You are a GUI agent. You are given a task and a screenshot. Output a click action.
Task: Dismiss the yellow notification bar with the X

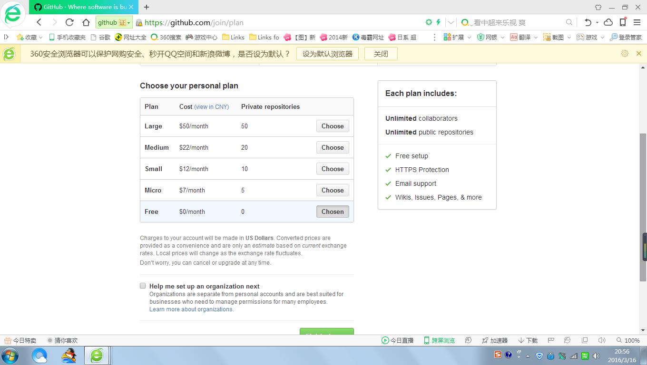pos(639,54)
